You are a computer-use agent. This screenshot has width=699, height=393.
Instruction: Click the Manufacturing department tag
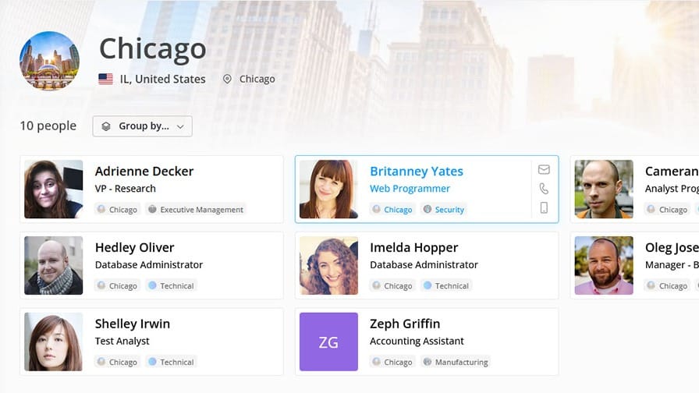[x=456, y=362]
